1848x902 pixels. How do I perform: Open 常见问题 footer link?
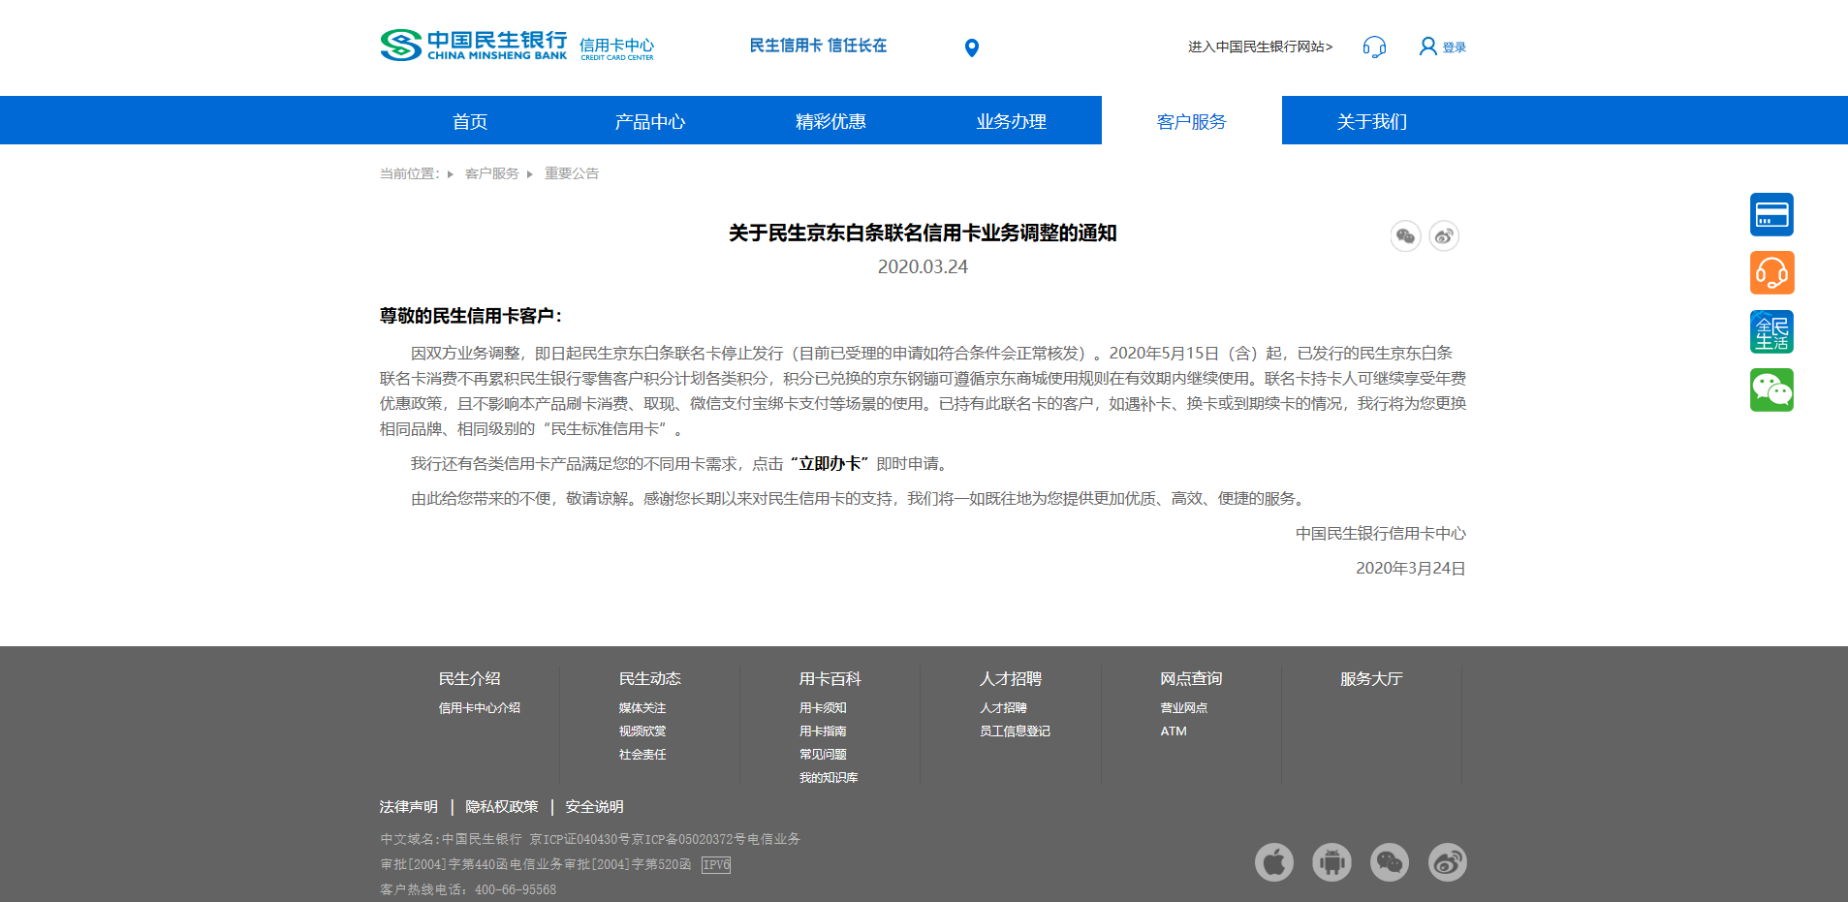pyautogui.click(x=823, y=754)
